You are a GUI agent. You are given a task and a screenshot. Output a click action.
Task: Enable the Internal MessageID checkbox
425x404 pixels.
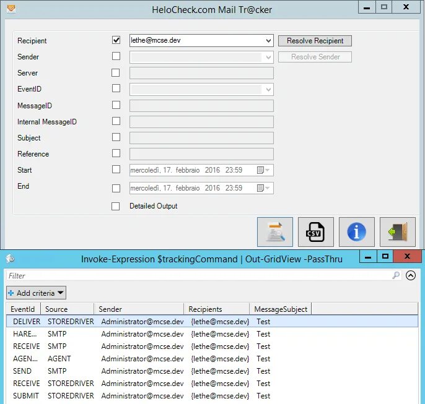[116, 121]
